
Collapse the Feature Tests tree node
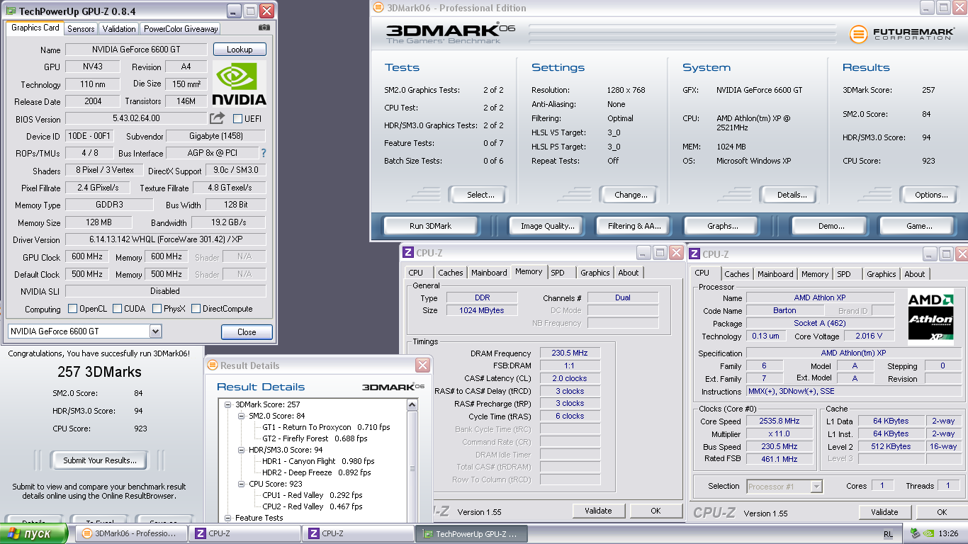pyautogui.click(x=228, y=518)
